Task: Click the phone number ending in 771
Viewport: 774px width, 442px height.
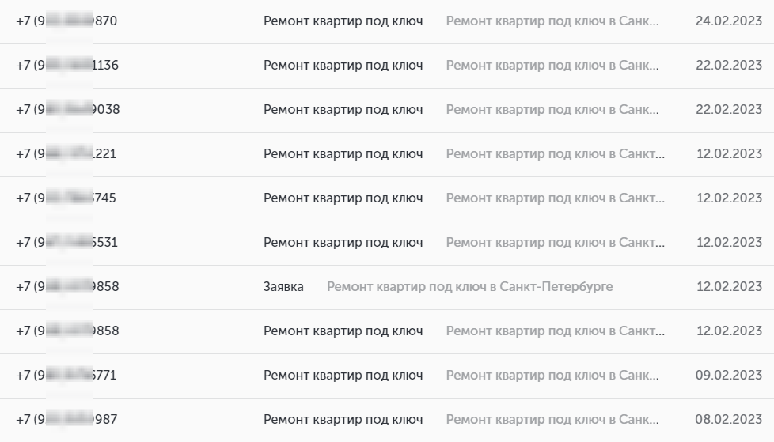Action: tap(66, 376)
